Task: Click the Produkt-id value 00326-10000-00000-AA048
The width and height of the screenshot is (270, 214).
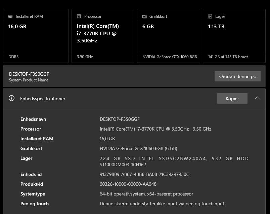Action: click(128, 184)
